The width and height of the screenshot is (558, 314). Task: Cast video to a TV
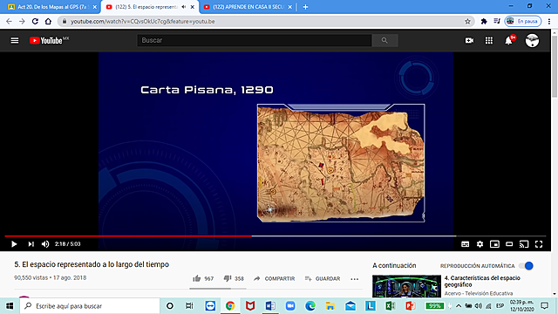coord(524,244)
